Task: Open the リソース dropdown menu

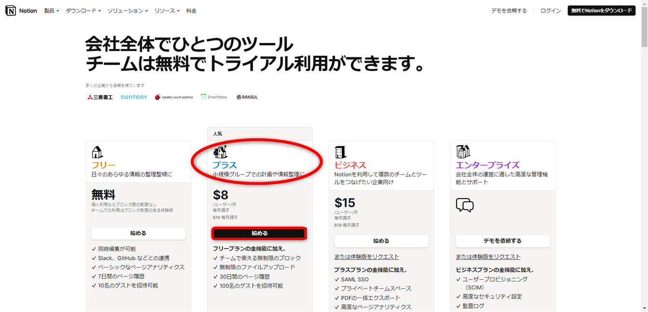Action: tap(167, 11)
